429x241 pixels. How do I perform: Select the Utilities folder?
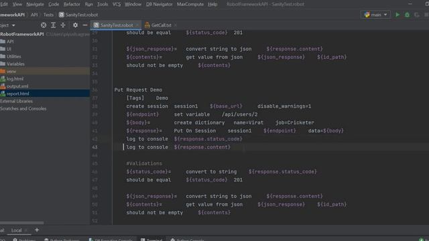click(x=13, y=56)
